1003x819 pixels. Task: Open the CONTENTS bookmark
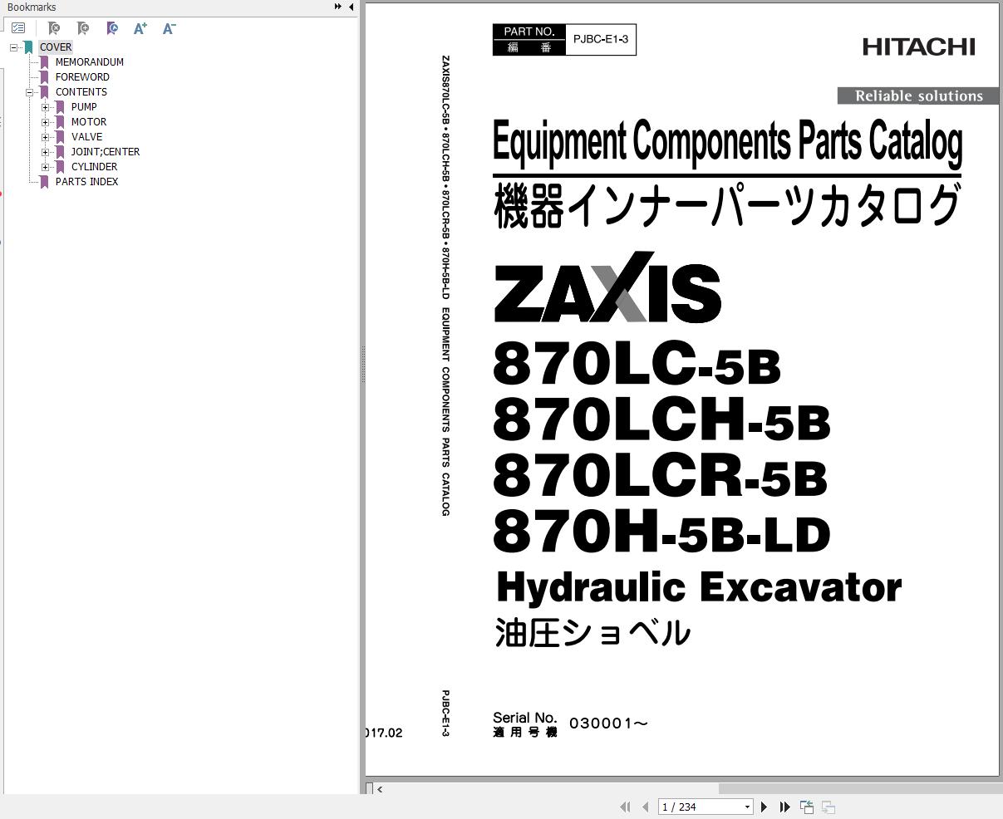pyautogui.click(x=81, y=92)
